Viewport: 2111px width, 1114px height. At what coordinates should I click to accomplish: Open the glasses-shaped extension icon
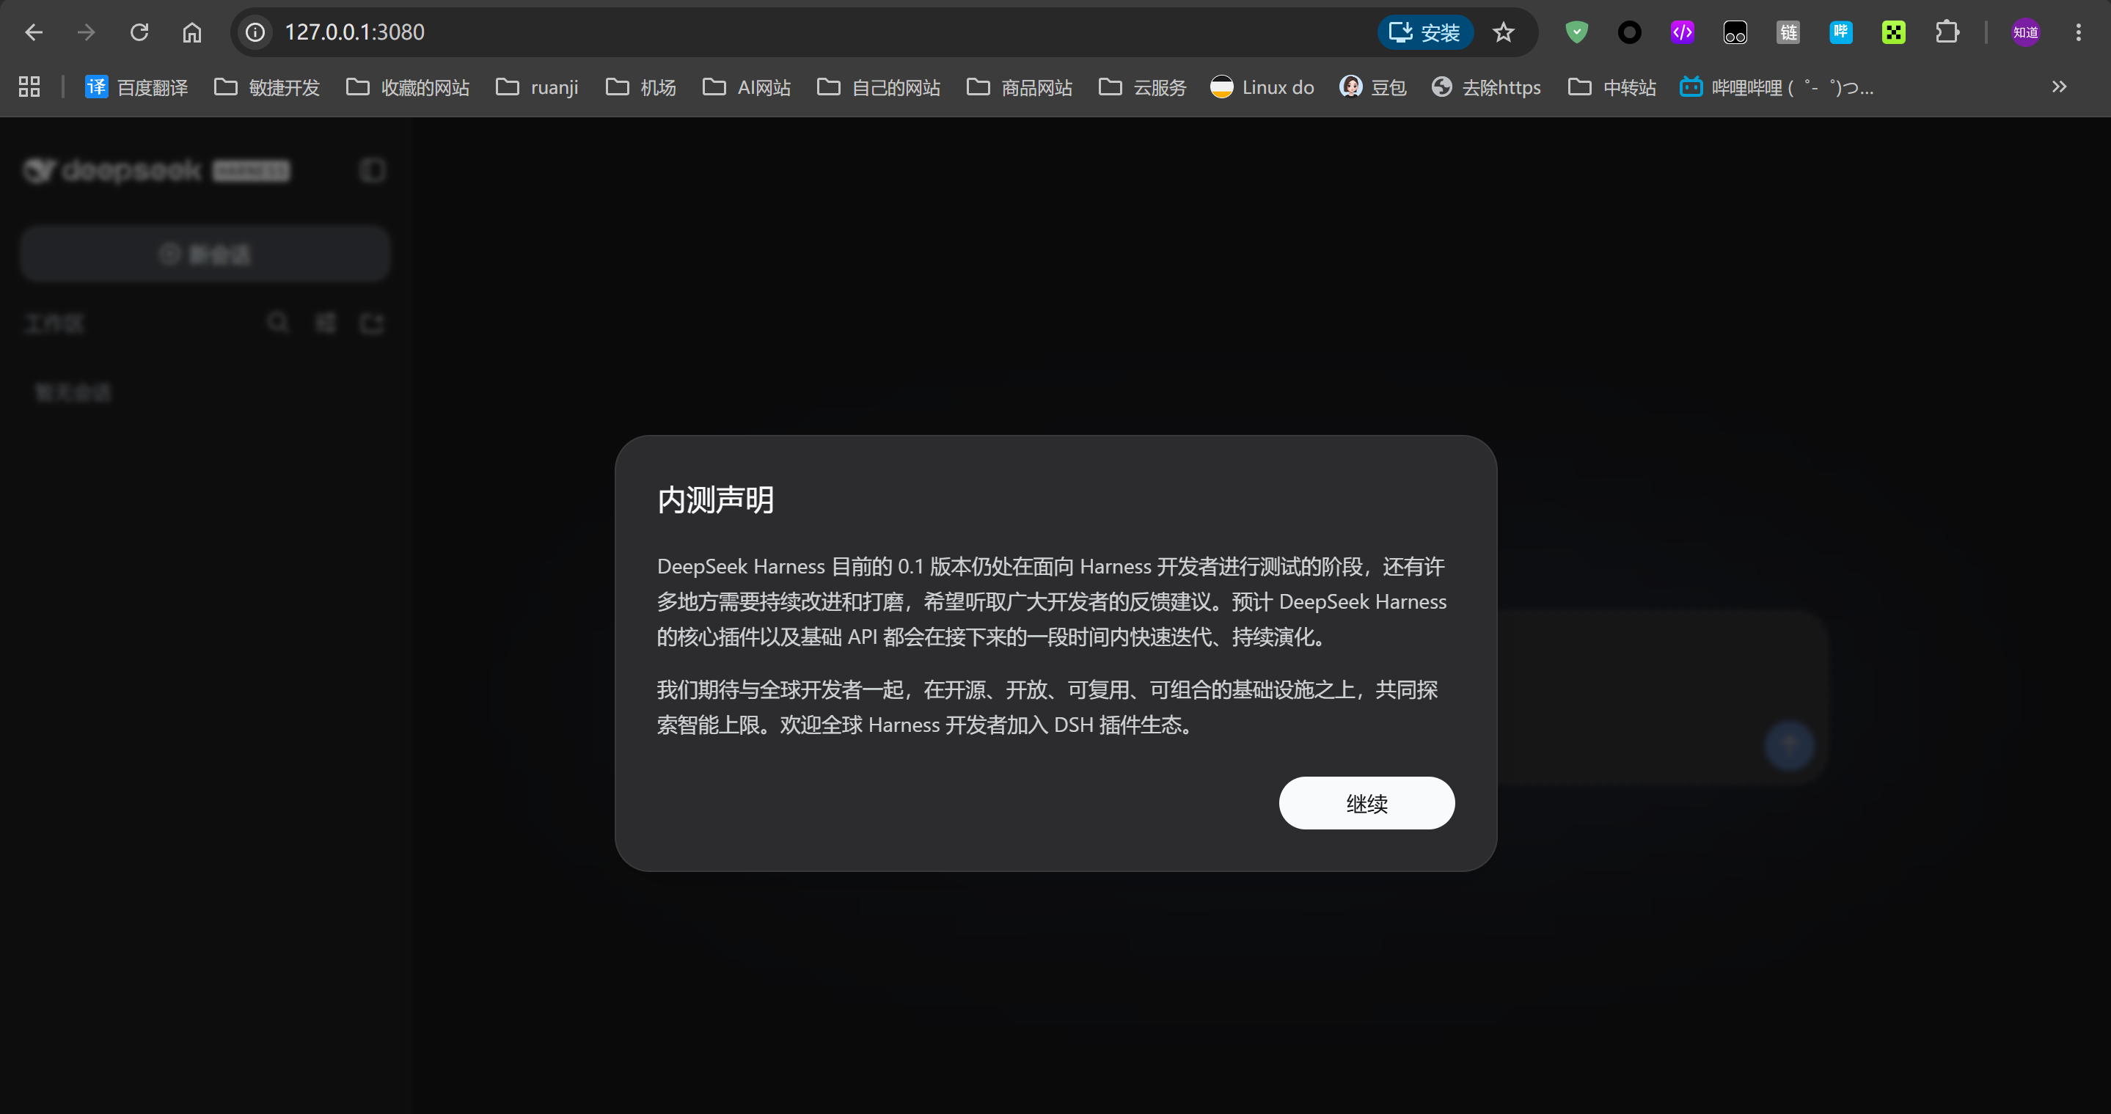point(1735,32)
